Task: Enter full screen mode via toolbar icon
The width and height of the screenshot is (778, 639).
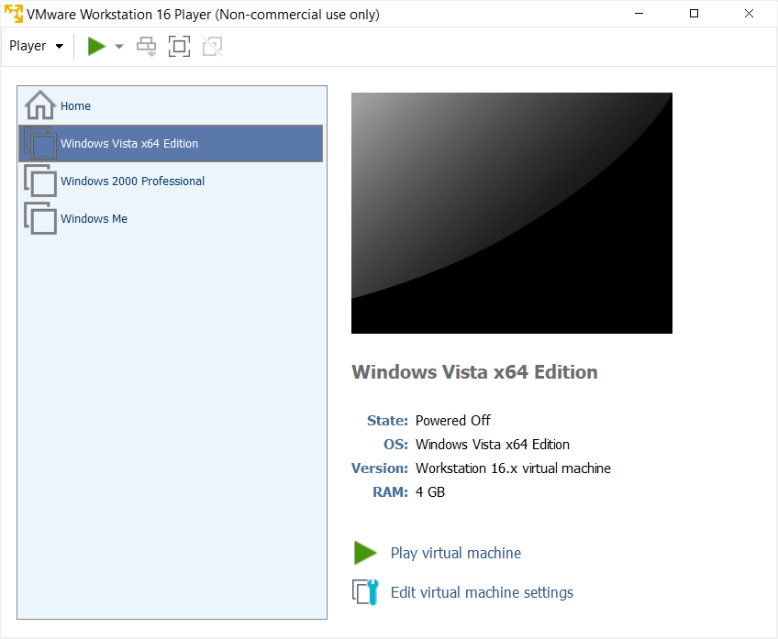Action: click(x=179, y=46)
